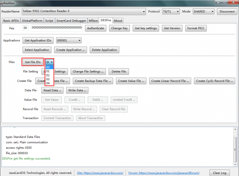This screenshot has width=239, height=176.
Task: Choose file ID 00 from the list
Action: [50, 67]
